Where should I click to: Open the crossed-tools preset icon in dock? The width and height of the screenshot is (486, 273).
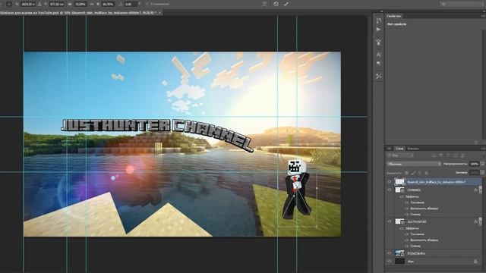(378, 76)
